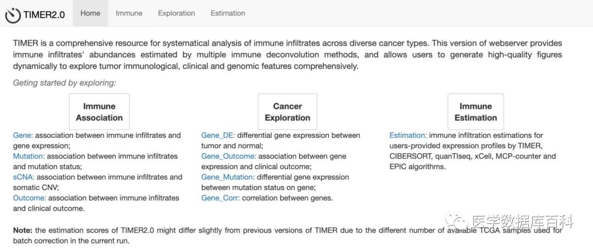Image resolution: width=593 pixels, height=248 pixels.
Task: Open the Immune navigation menu
Action: pos(129,13)
